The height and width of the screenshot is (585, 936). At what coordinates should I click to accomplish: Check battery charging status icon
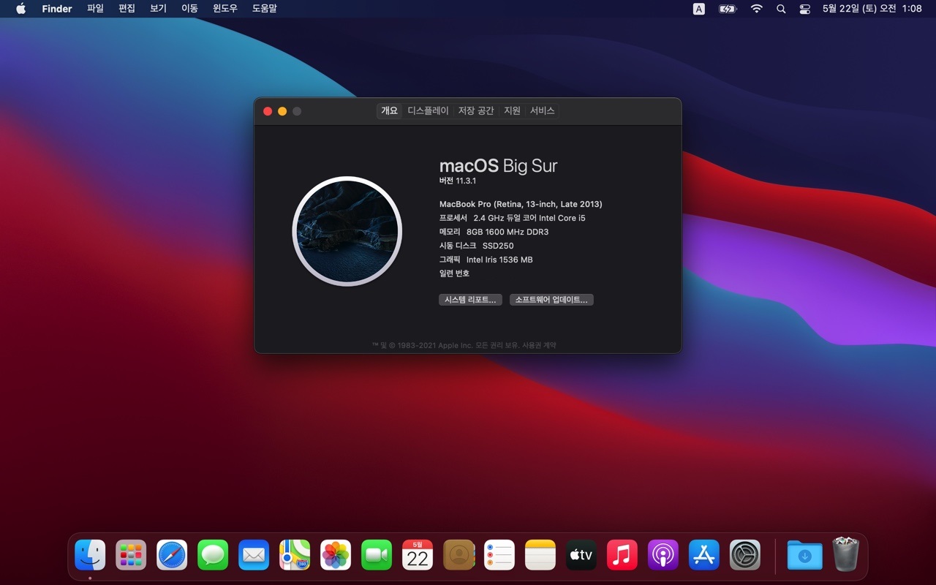(728, 9)
